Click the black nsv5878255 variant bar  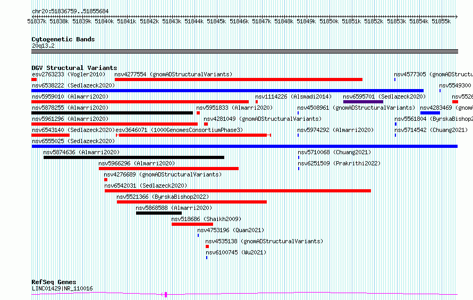tap(112, 113)
